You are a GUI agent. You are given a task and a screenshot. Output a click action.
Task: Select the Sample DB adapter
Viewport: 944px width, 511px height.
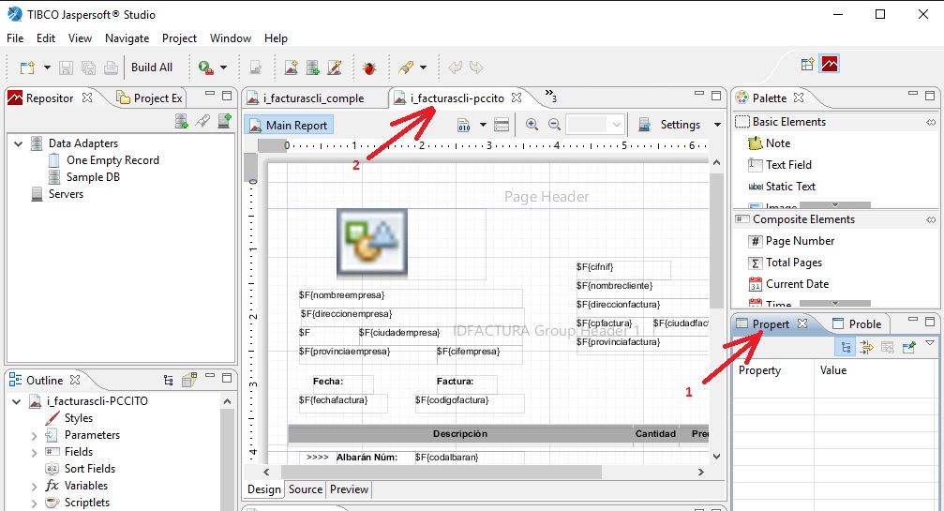point(93,177)
